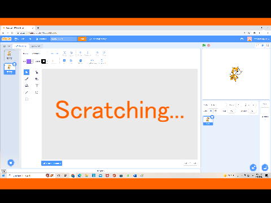Click the black outline color swatch

[x=43, y=61]
